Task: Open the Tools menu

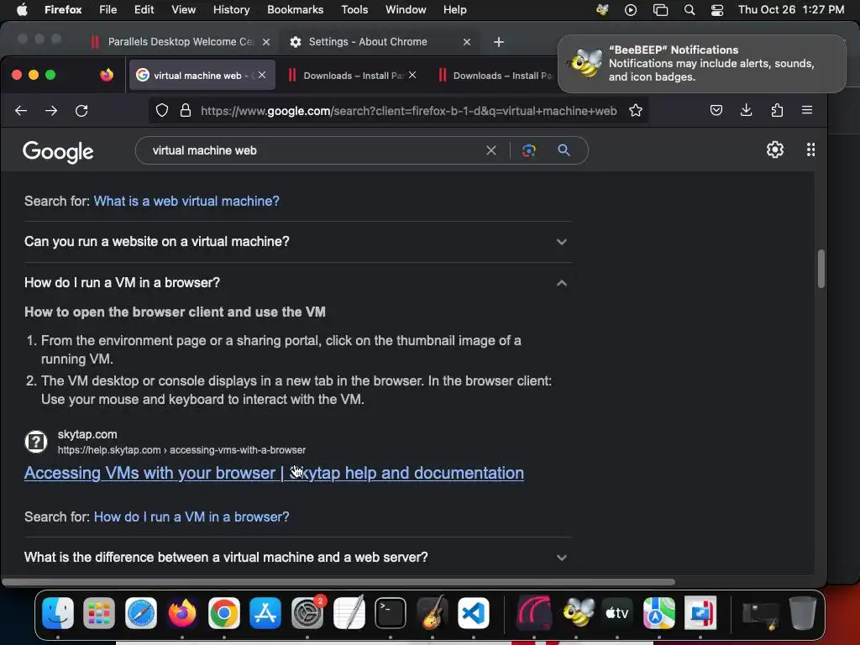Action: (354, 10)
